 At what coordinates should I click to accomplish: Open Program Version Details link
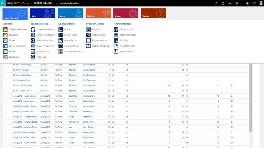[101, 46]
